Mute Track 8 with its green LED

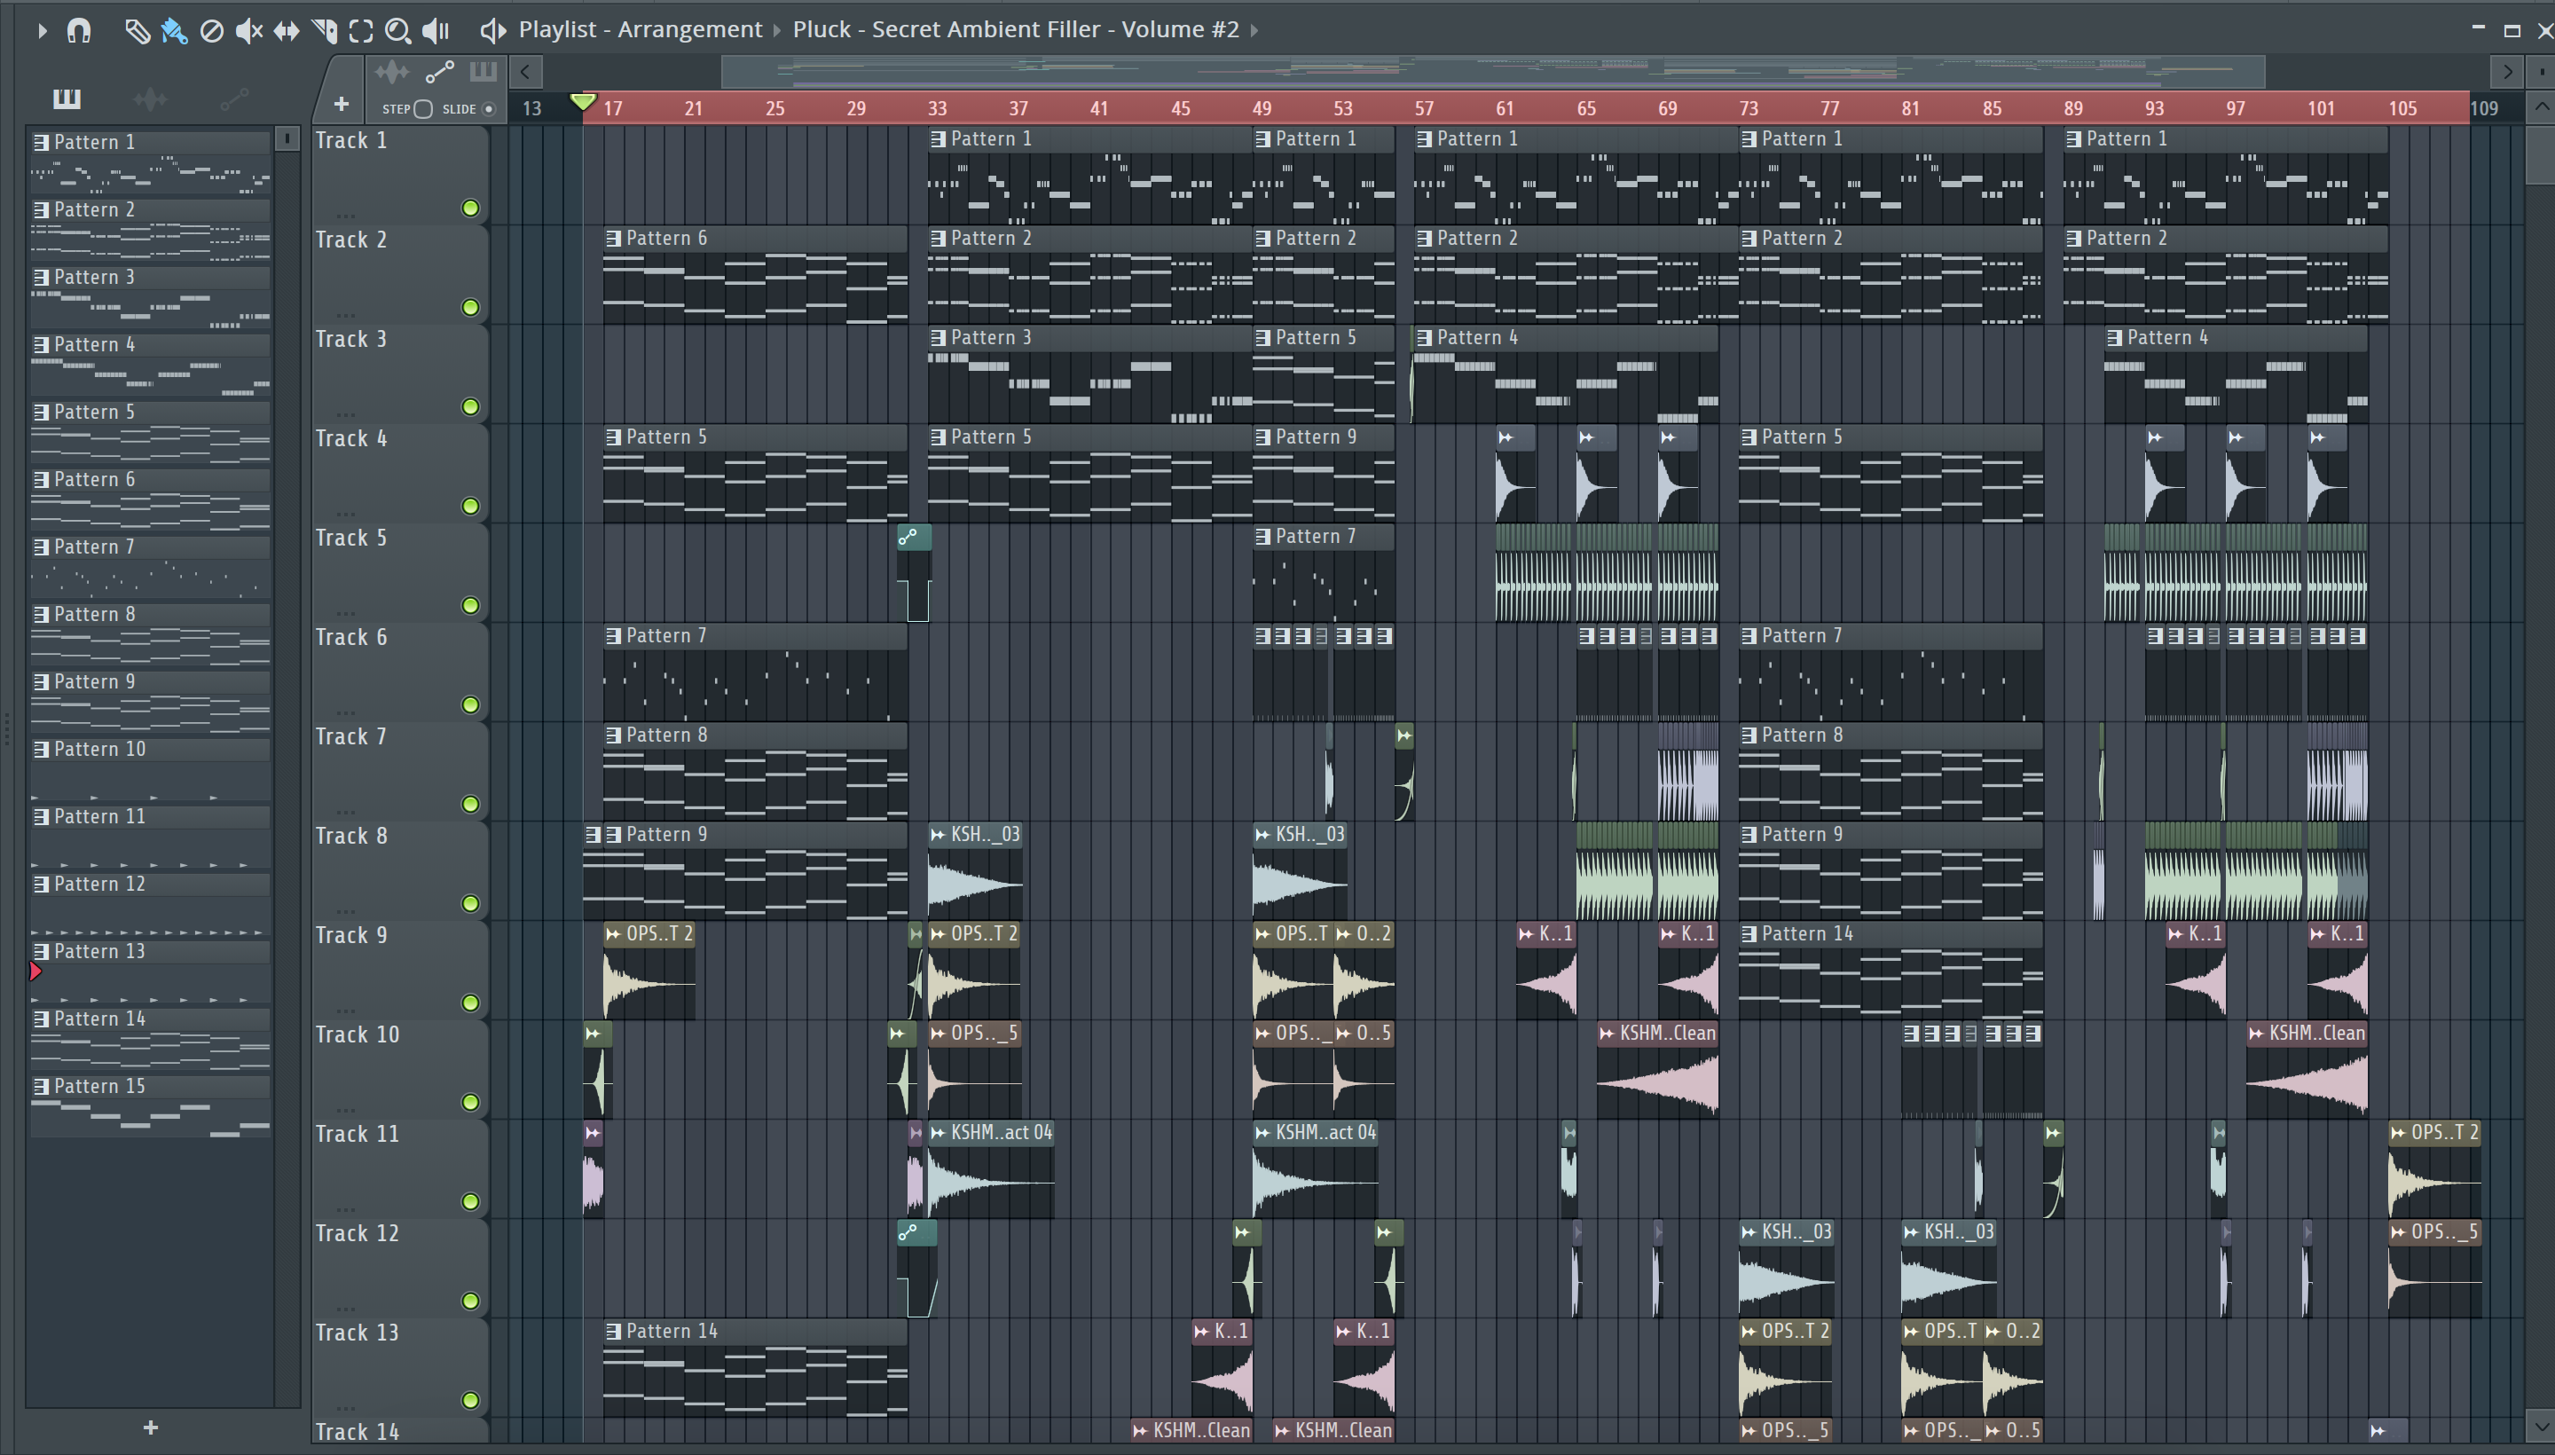tap(469, 903)
